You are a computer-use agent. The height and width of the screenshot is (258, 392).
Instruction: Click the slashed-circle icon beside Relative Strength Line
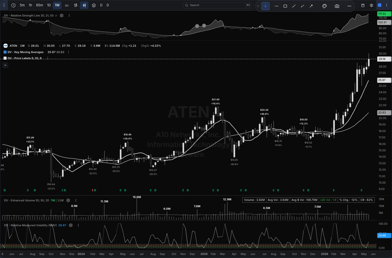56,15
